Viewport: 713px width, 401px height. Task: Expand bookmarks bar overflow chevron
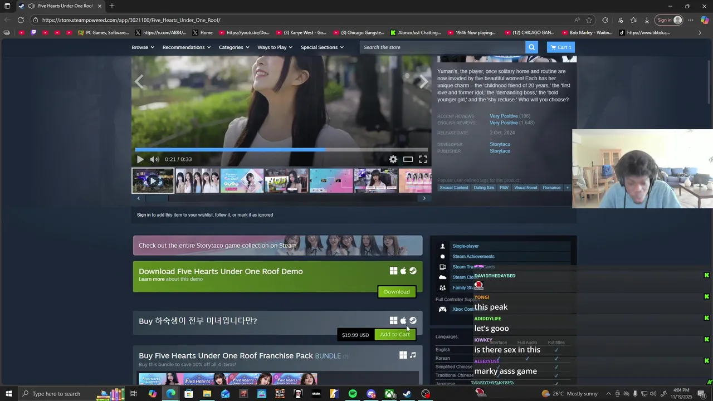(x=700, y=33)
